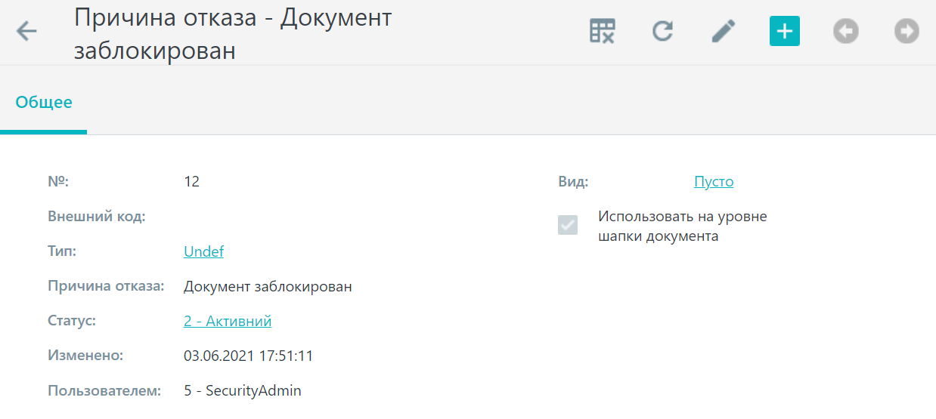The height and width of the screenshot is (419, 936).
Task: Edit the record with the pencil icon
Action: pos(724,31)
